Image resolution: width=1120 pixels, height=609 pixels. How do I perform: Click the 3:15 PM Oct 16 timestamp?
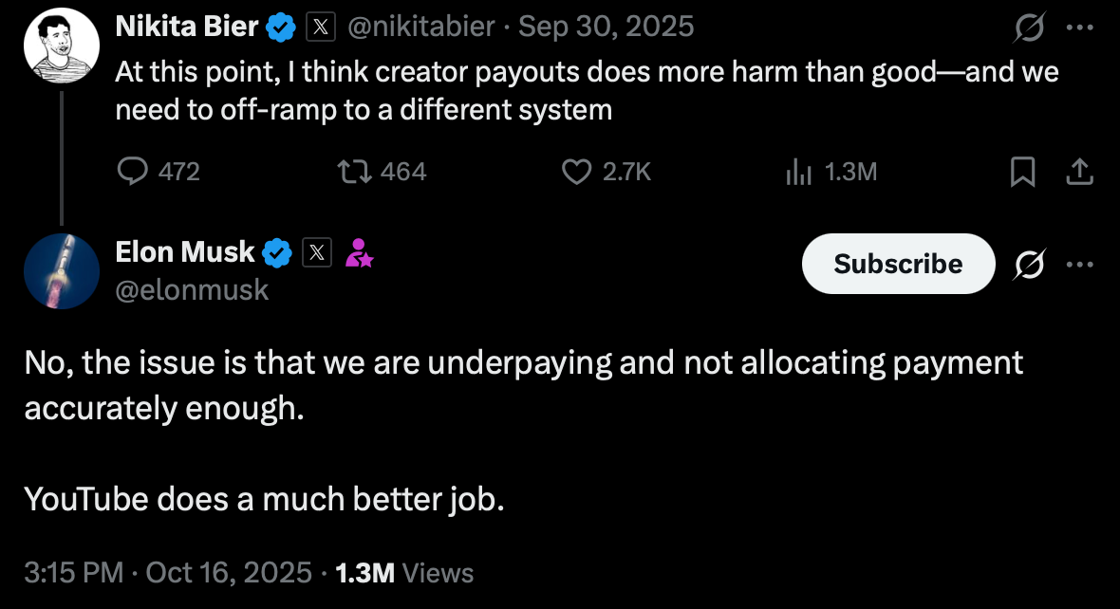click(168, 572)
